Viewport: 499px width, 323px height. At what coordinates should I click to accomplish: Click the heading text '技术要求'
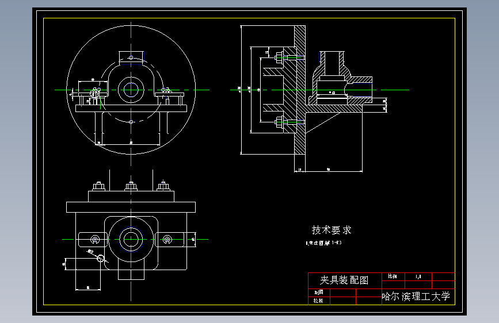point(332,230)
